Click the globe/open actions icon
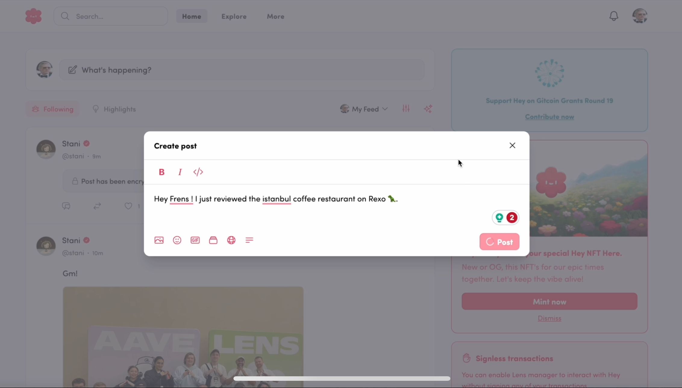The height and width of the screenshot is (388, 682). click(x=231, y=240)
